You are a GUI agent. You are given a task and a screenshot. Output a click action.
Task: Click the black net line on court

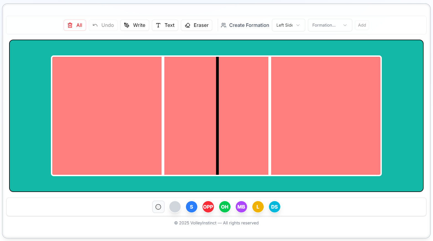pyautogui.click(x=217, y=116)
